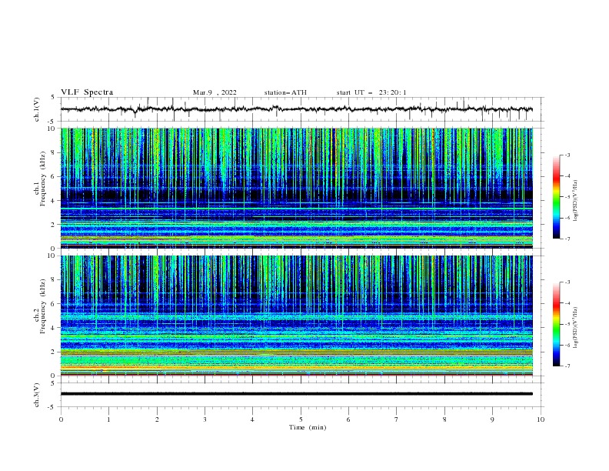The width and height of the screenshot is (609, 471).
Task: Click the ch.1 Frequency (kHz) axis label
Action: 40,178
